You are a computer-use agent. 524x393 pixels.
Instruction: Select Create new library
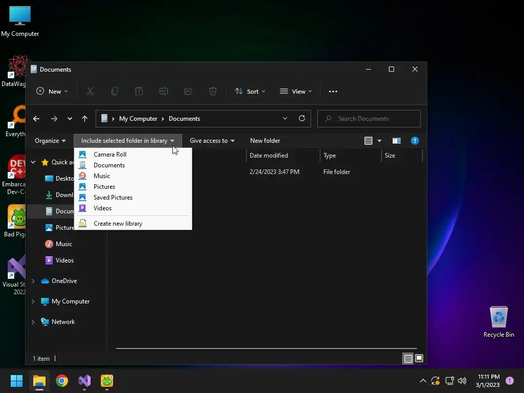(x=133, y=223)
